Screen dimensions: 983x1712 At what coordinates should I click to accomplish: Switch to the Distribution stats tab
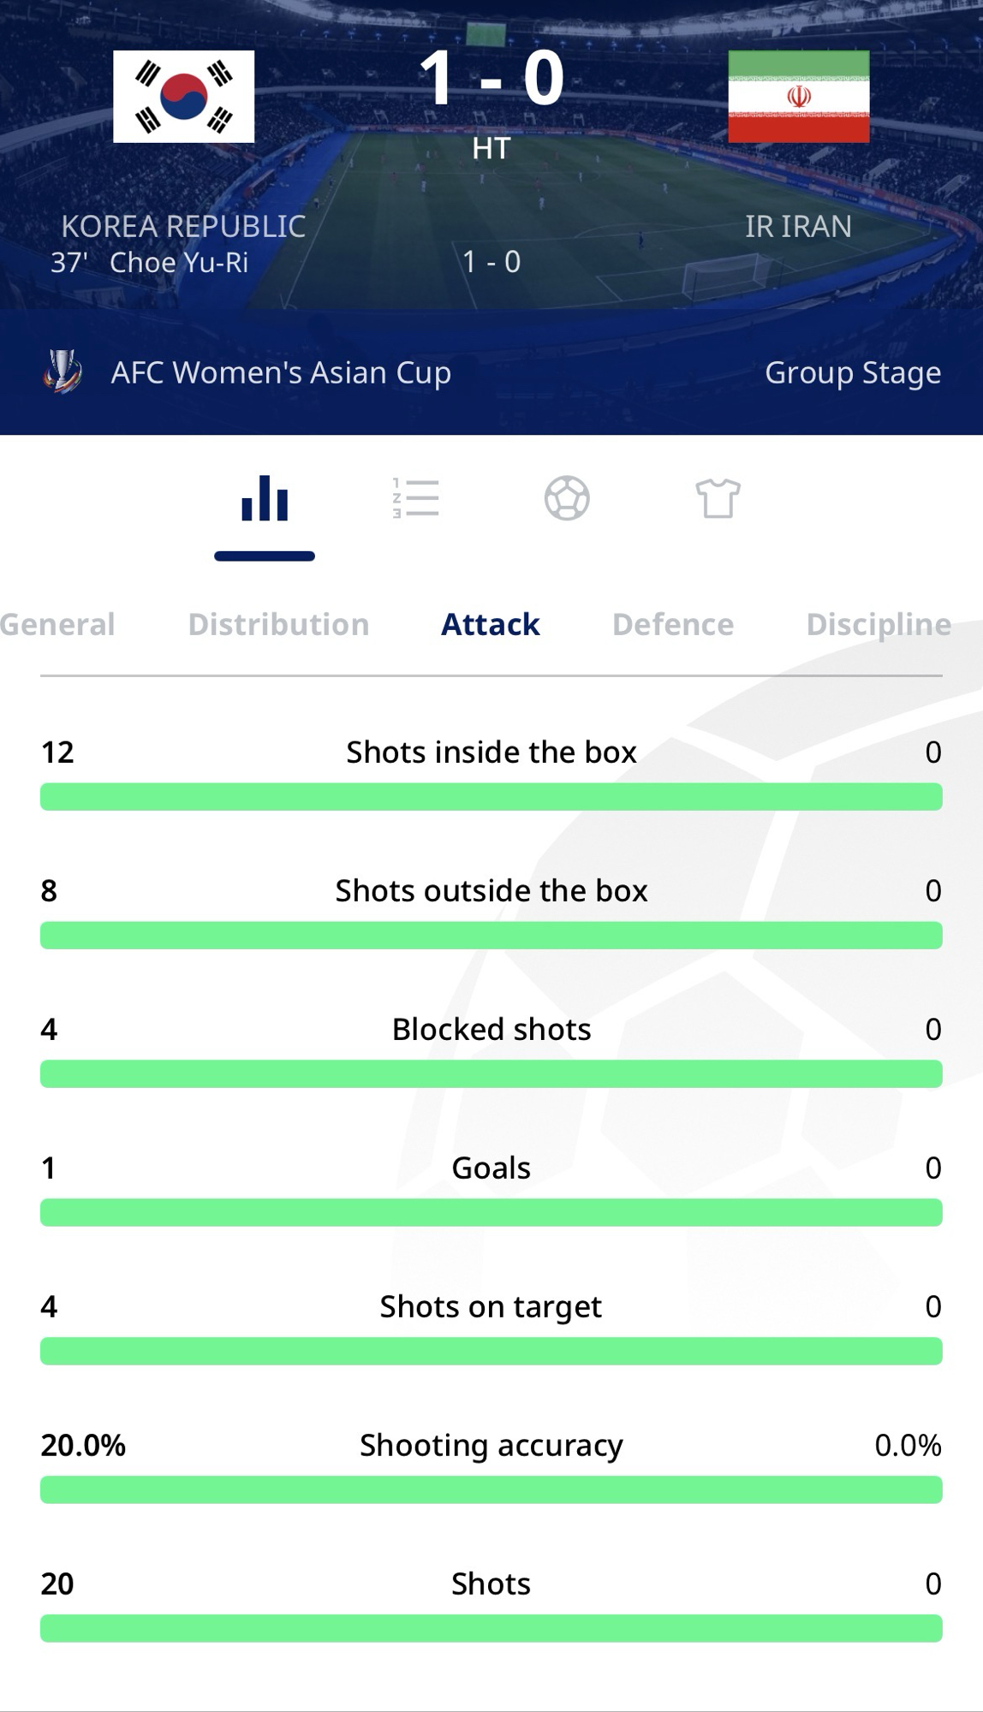[x=278, y=624]
